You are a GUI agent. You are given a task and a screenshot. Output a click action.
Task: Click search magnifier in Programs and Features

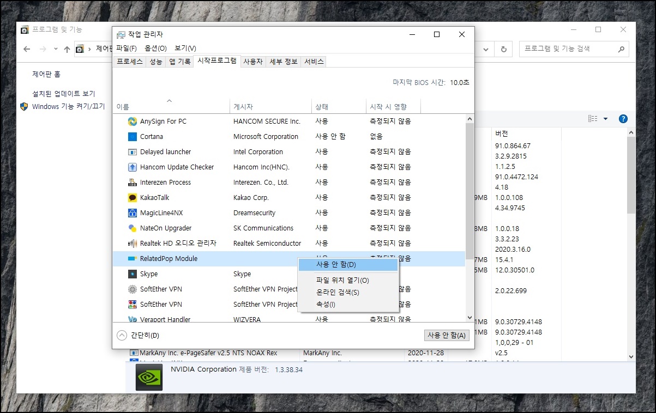click(621, 49)
